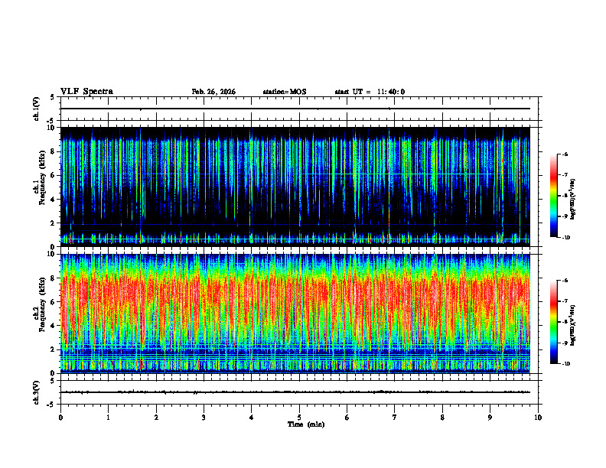Click the "-5" tick on ch.1(V) axis
Screen dimensions: 606x468
coord(51,120)
